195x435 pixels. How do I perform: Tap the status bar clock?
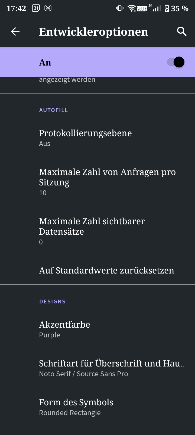16,8
